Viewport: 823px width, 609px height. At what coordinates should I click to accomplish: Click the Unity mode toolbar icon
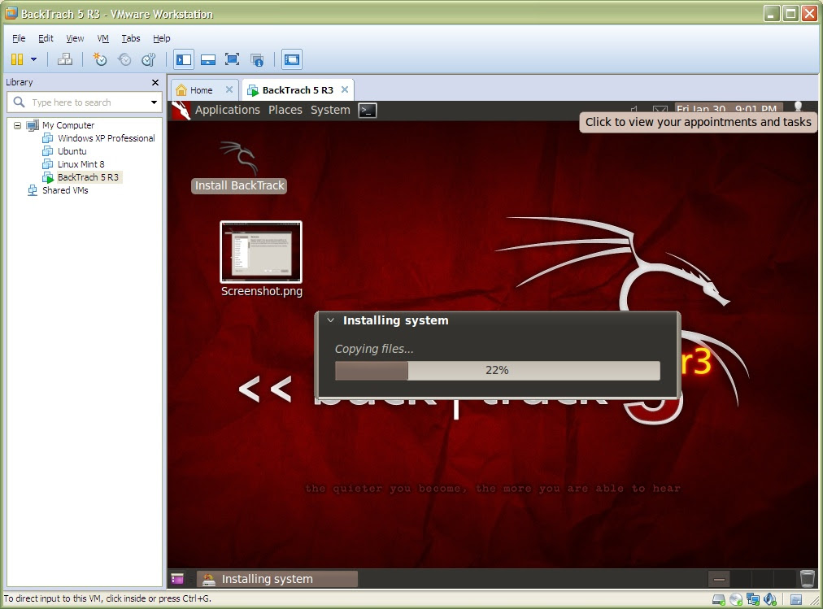[257, 59]
